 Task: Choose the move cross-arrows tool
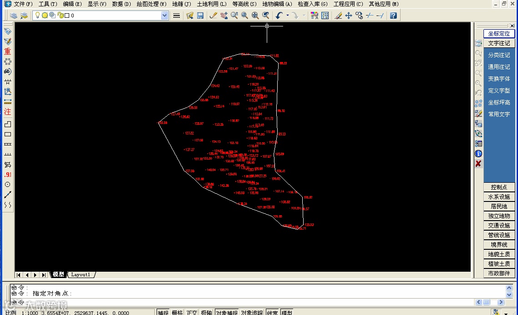click(x=349, y=15)
